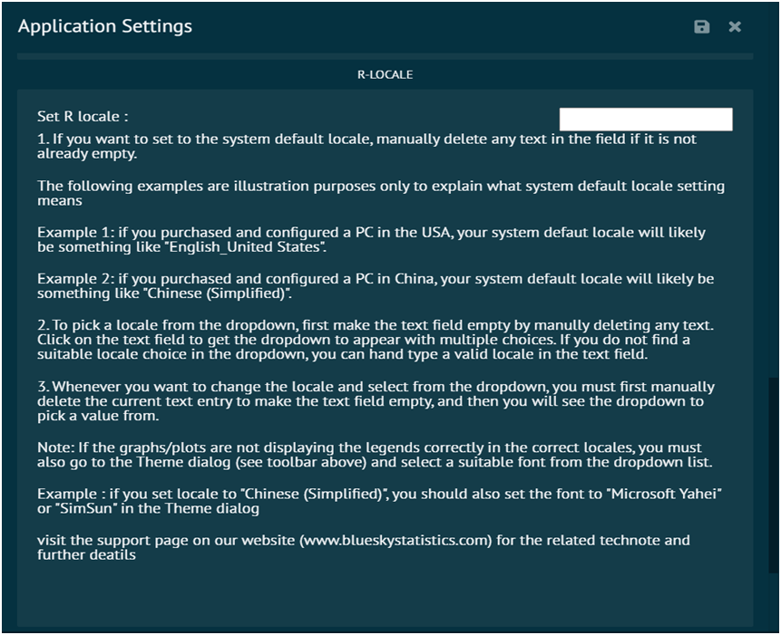Click the collapsed section bar above R-LOCALE
781x635 pixels.
click(x=385, y=56)
